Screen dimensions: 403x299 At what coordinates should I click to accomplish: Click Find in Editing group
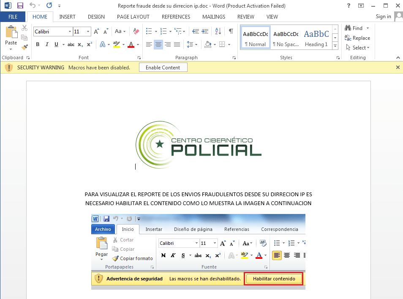tap(354, 28)
